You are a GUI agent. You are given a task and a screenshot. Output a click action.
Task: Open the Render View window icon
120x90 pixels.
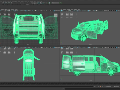coord(33,3)
